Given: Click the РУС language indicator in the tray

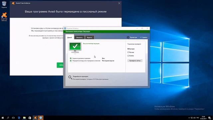Looking at the screenshot, I should click(x=198, y=118).
